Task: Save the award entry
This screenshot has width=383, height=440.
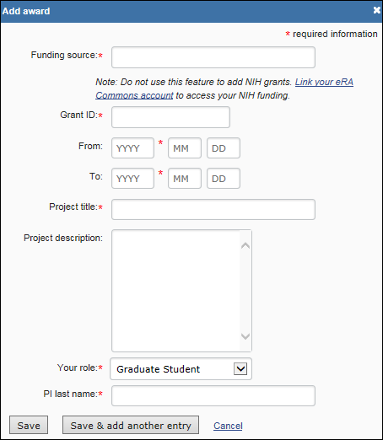Action: (29, 425)
